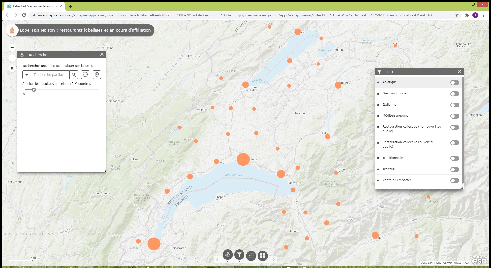The height and width of the screenshot is (268, 491).
Task: Expand the search source dropdown arrow
Action: pos(27,75)
